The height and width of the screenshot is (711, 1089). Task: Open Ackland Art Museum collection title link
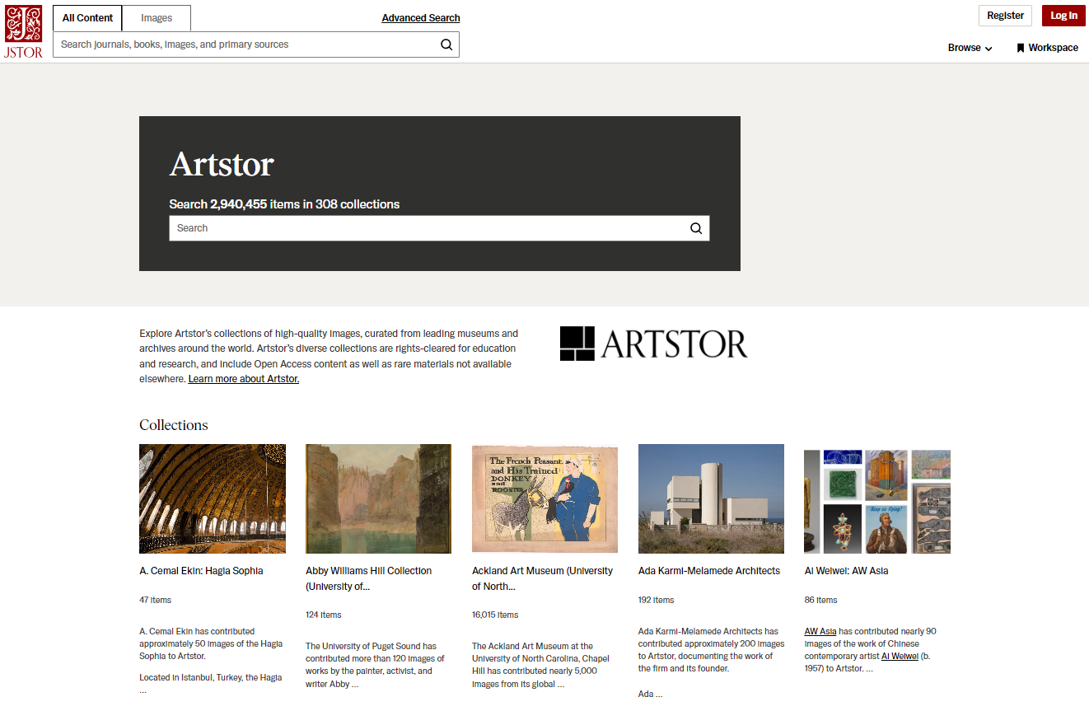pyautogui.click(x=542, y=578)
